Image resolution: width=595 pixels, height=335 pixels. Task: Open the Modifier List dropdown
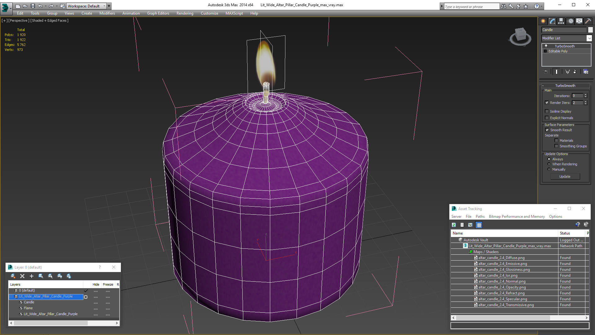tap(589, 38)
